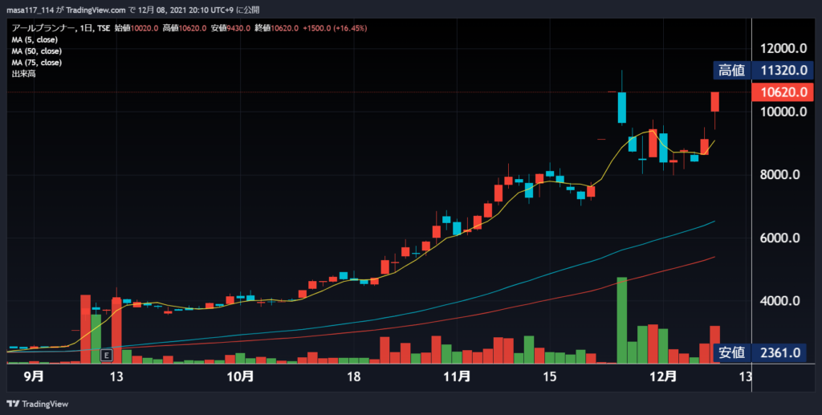
Task: Click the red 10620.0 current price label
Action: [x=782, y=92]
